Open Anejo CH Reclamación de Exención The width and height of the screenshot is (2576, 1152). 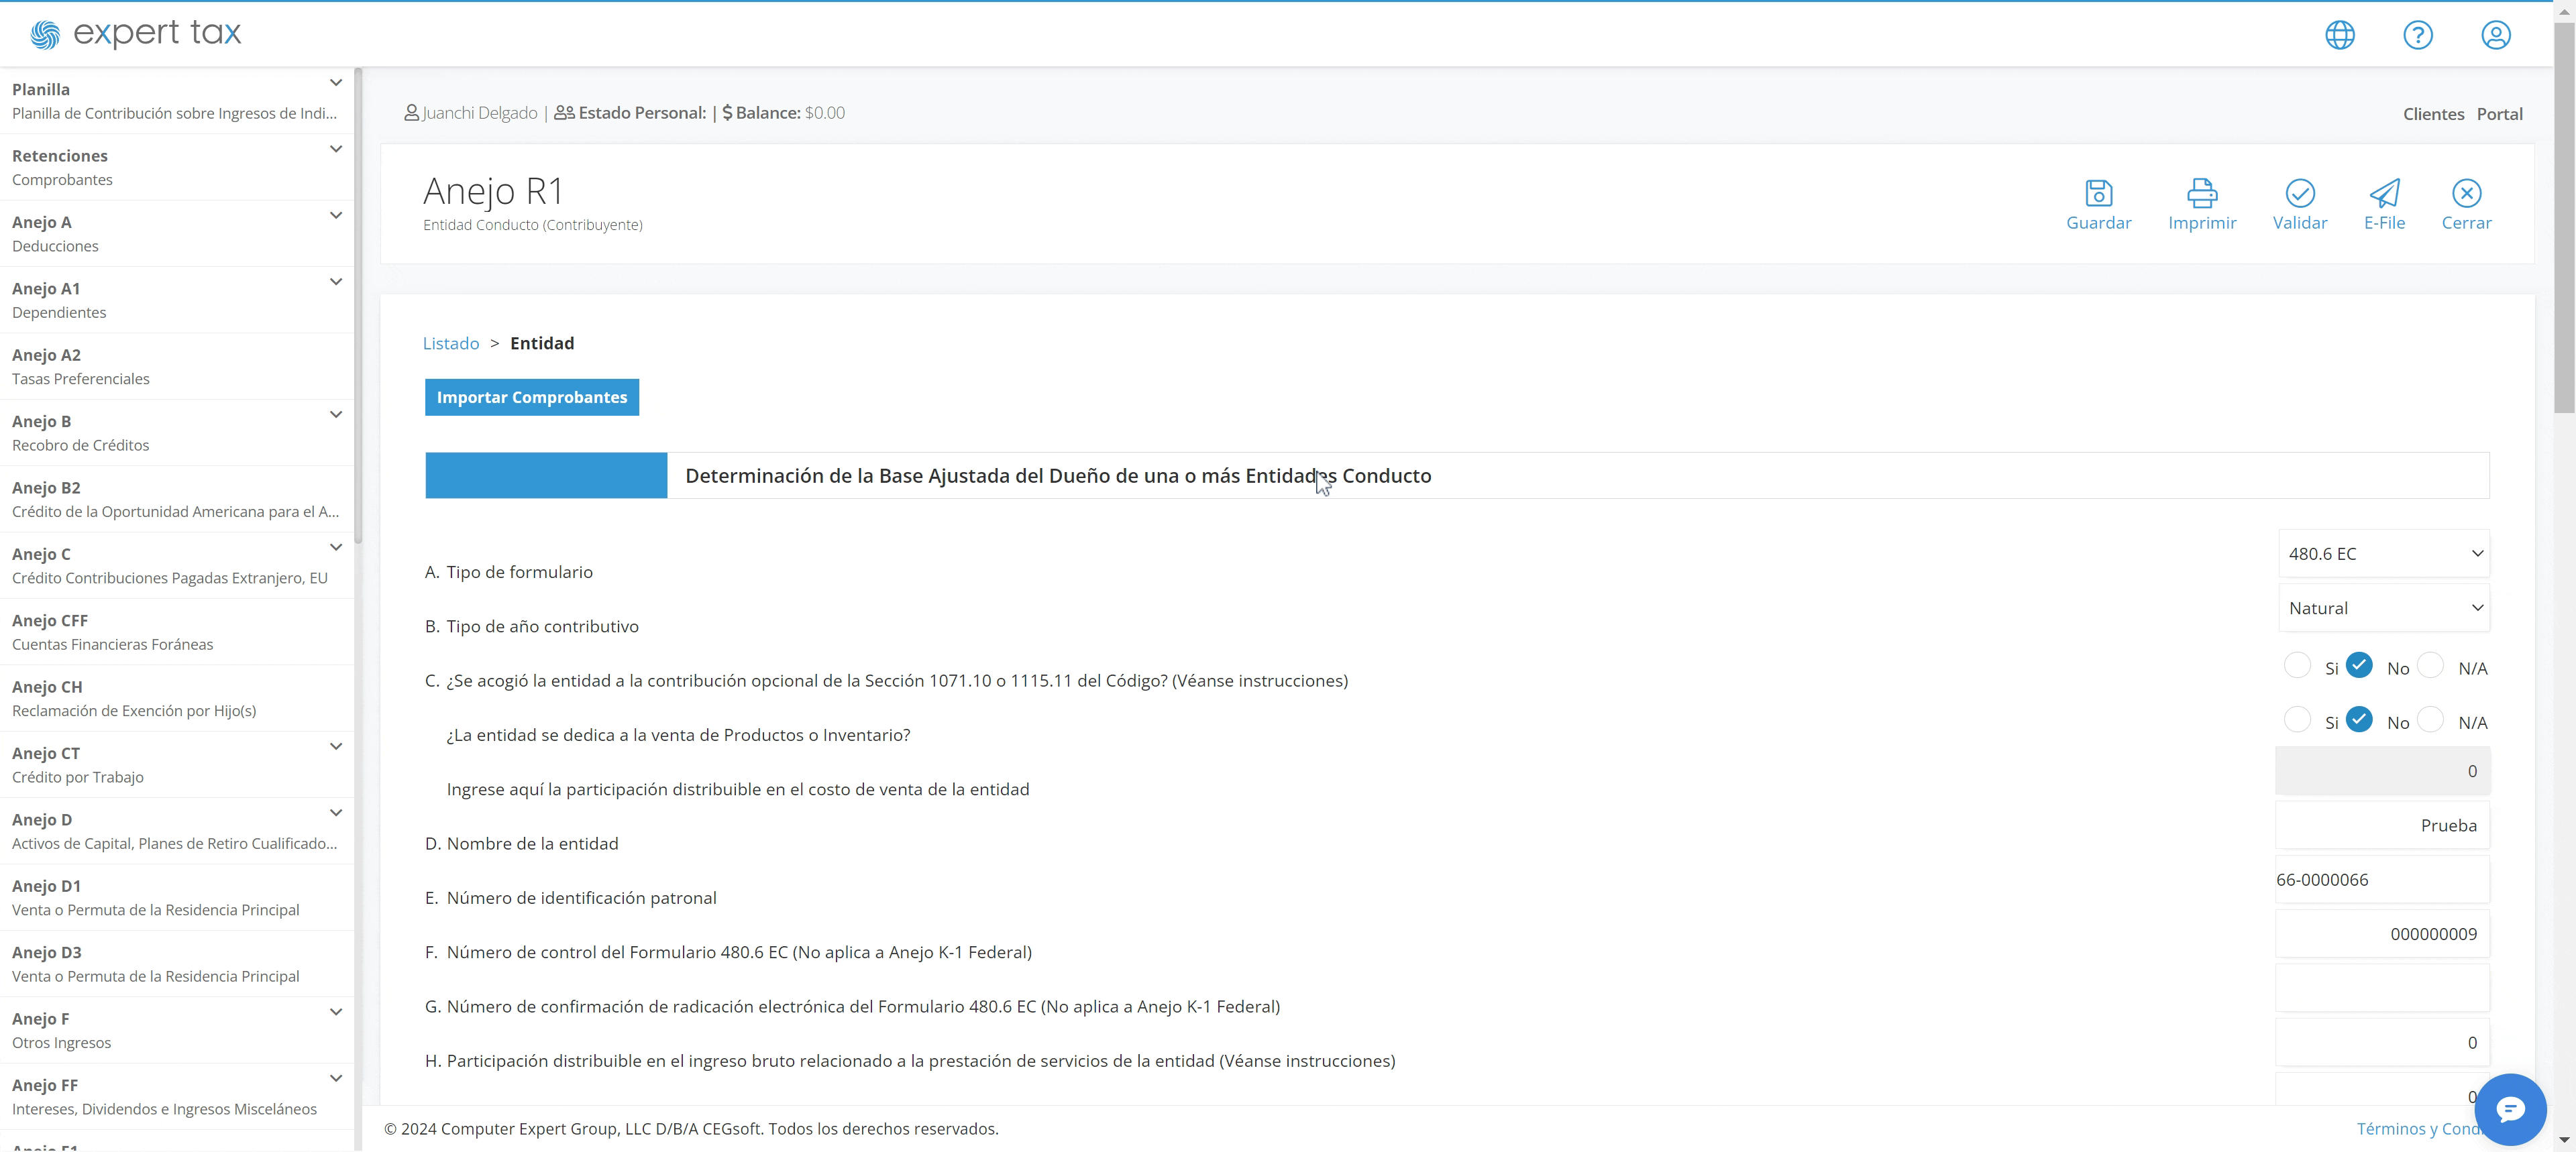[177, 698]
